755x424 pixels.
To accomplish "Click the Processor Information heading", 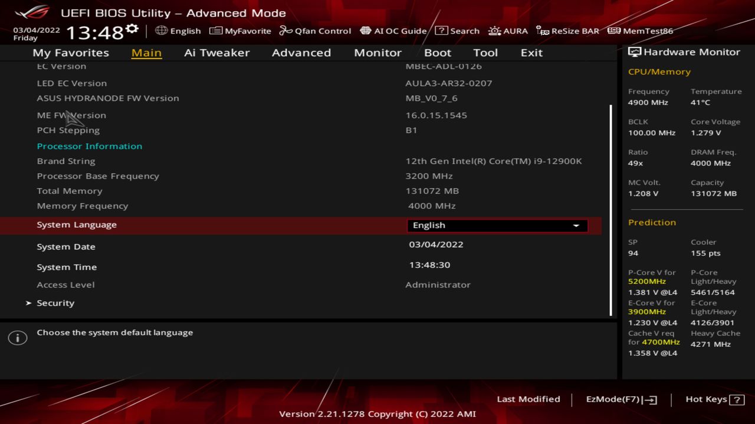I will coord(90,146).
